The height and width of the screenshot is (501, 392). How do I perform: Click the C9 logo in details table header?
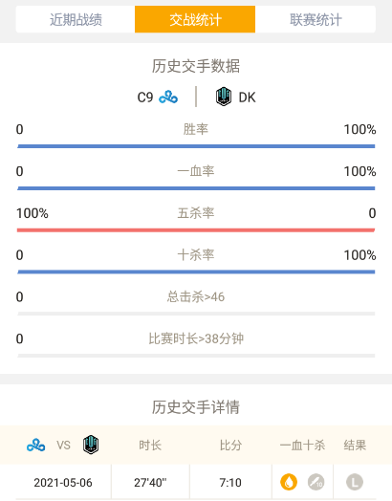coord(35,445)
